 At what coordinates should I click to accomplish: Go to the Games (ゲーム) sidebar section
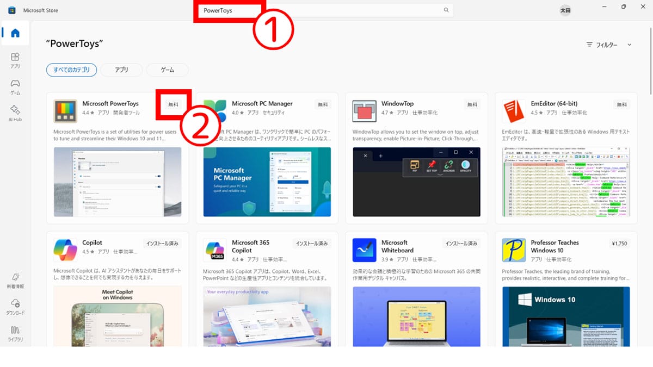coord(15,87)
